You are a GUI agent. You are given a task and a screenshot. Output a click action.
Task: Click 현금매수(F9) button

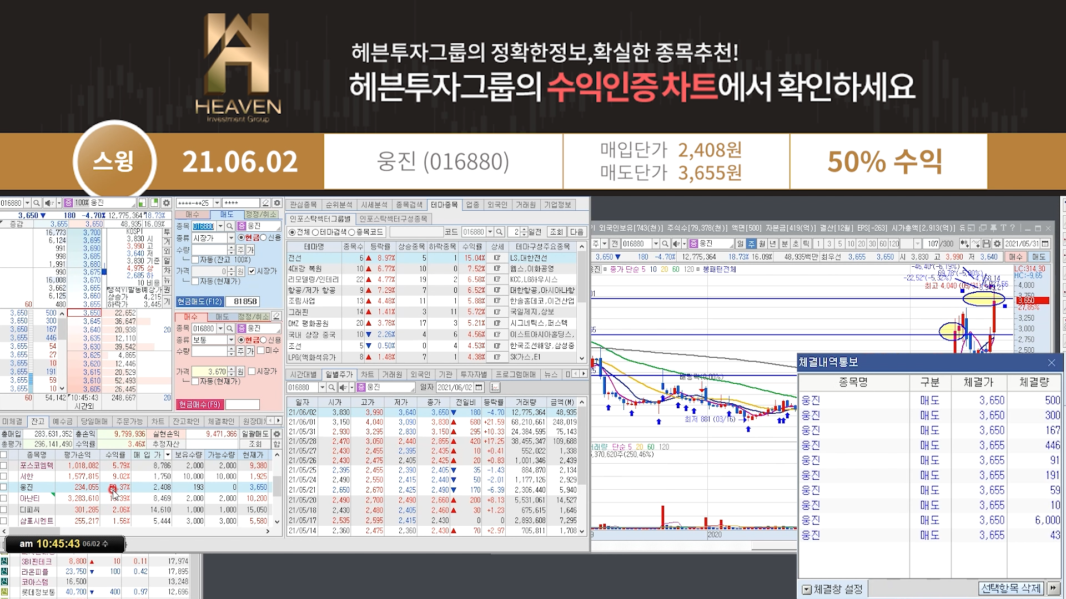pos(199,404)
